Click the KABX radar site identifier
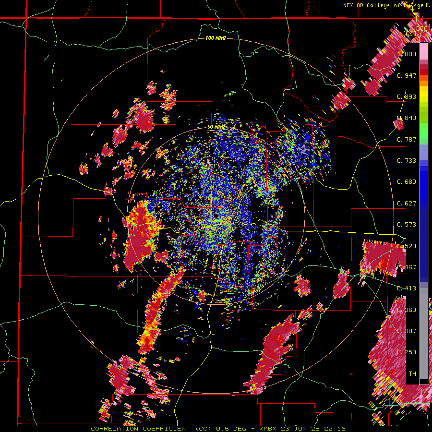 point(269,429)
